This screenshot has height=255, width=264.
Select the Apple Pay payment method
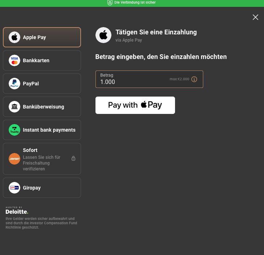coord(42,37)
